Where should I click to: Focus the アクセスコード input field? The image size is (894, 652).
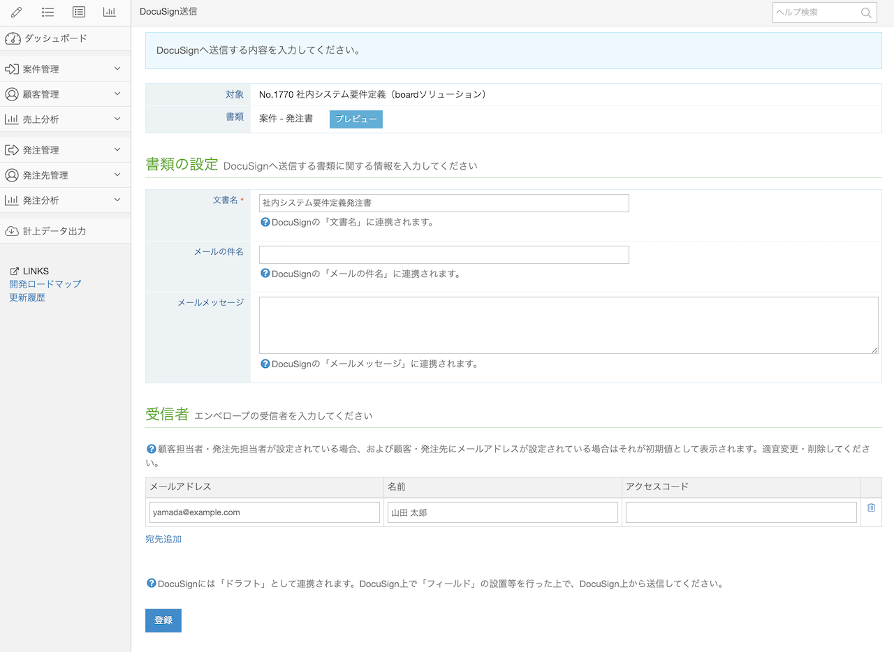(741, 512)
